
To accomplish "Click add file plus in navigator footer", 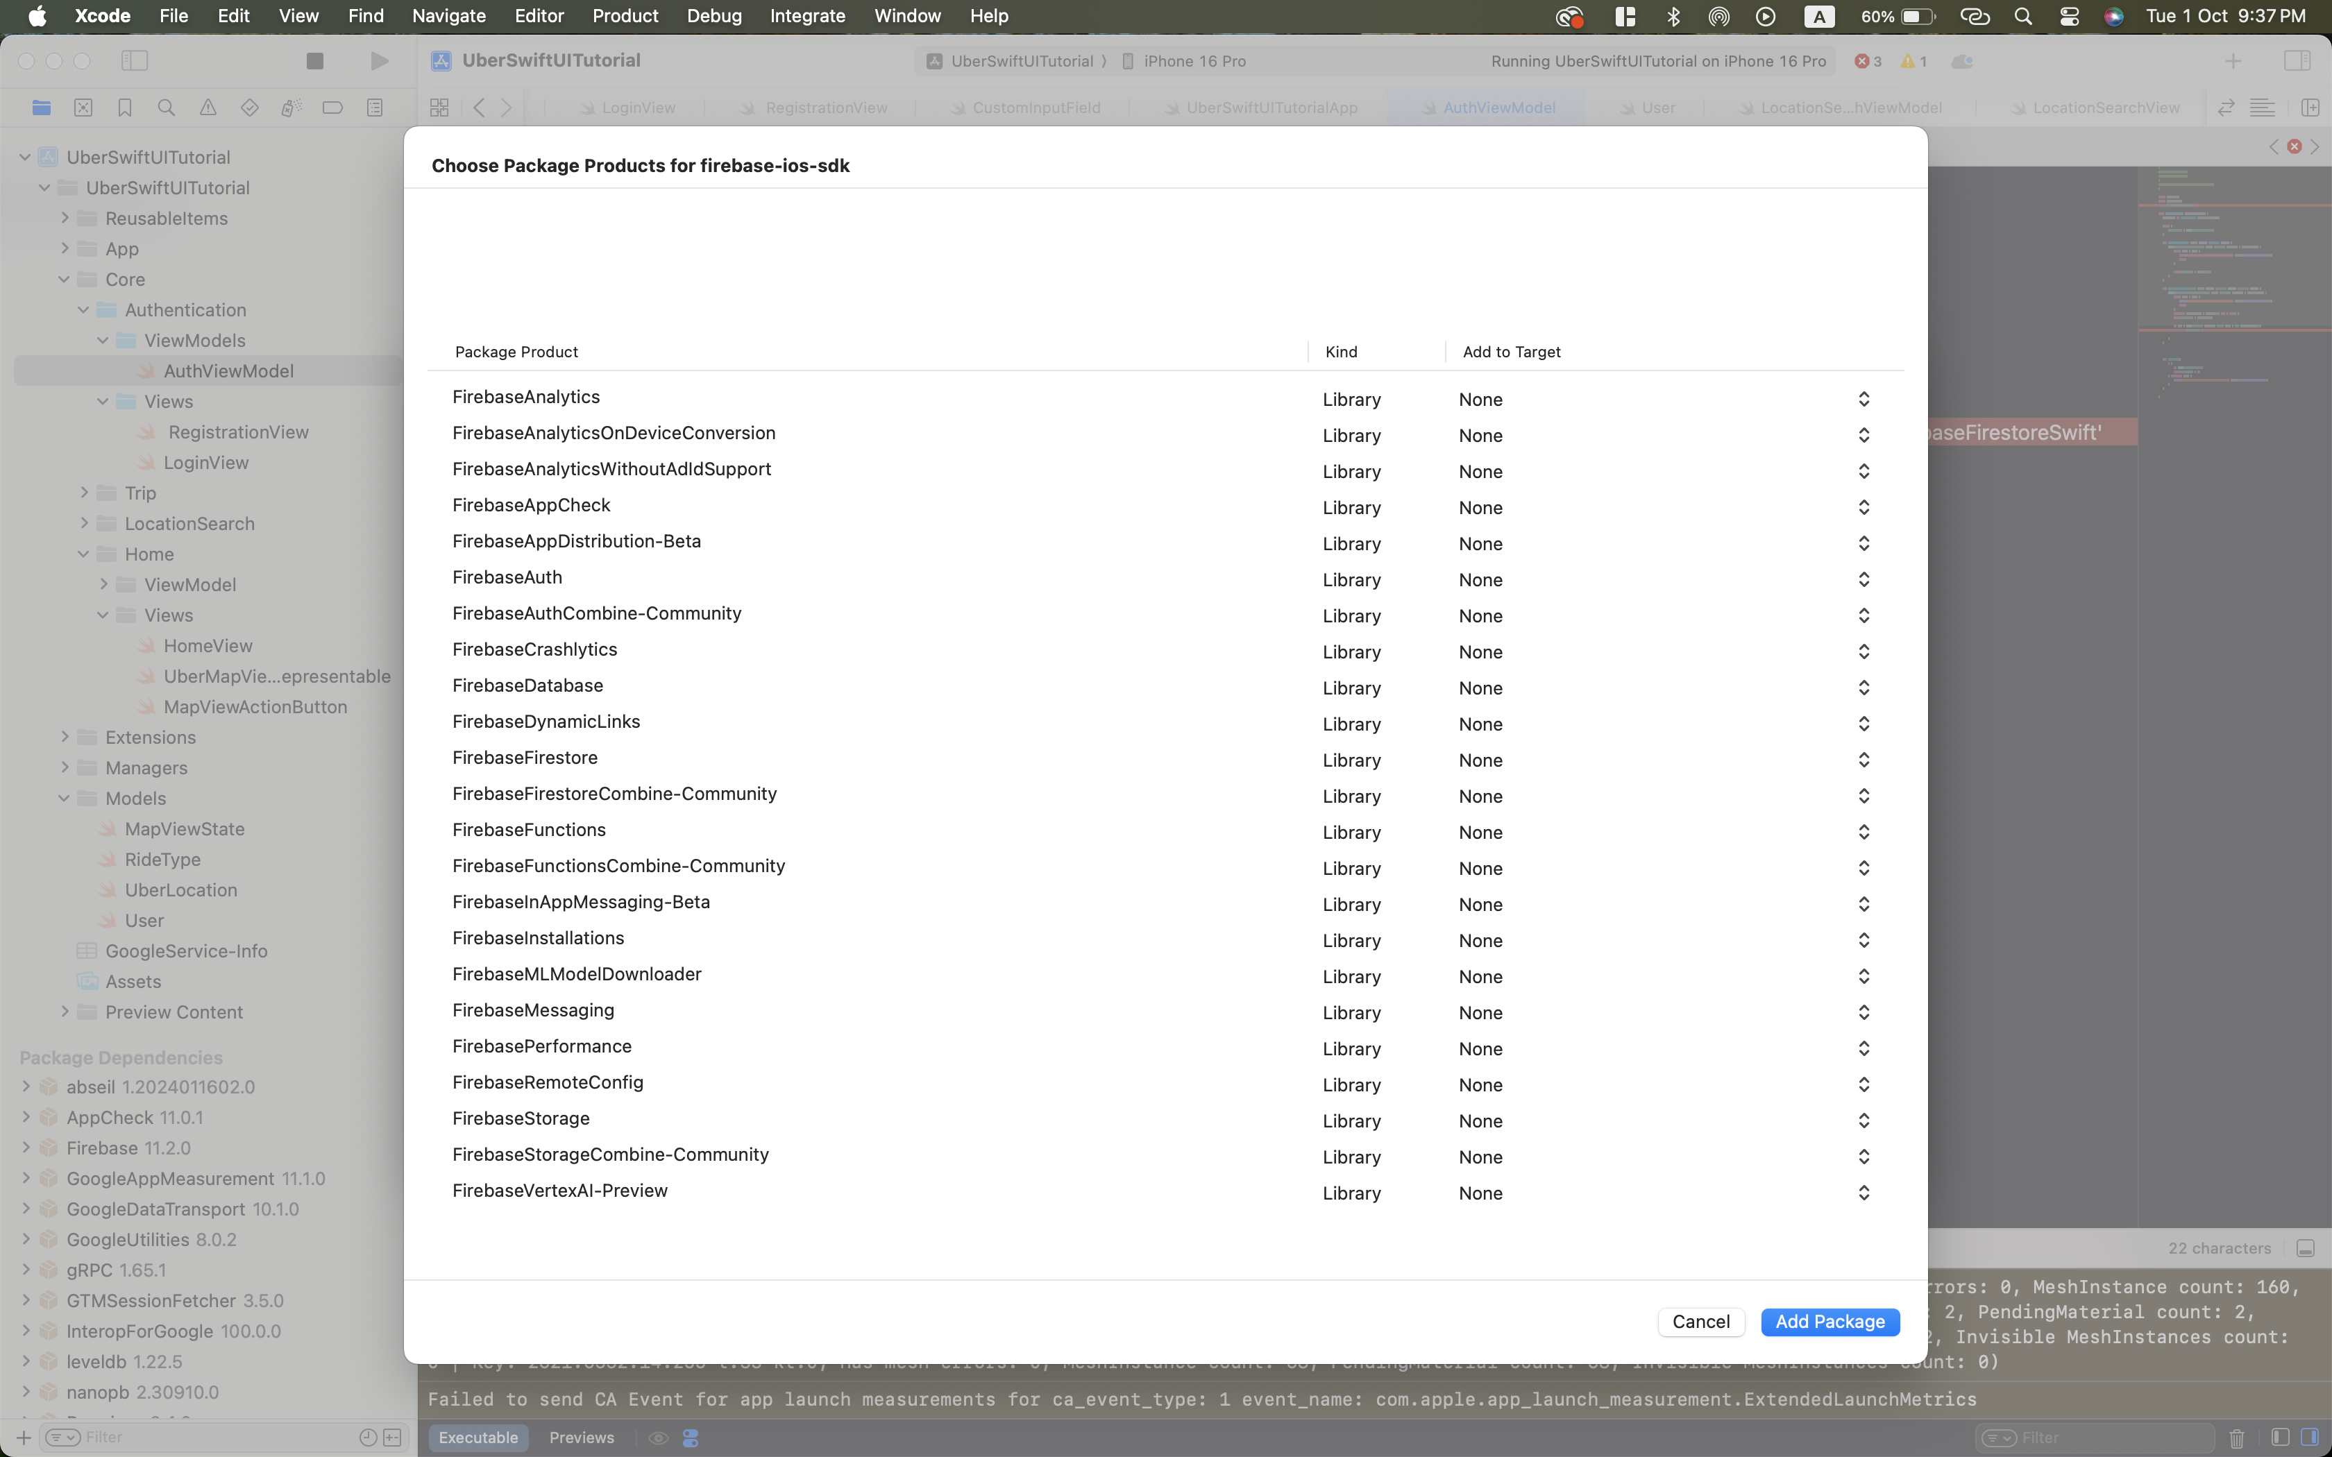I will click(23, 1438).
